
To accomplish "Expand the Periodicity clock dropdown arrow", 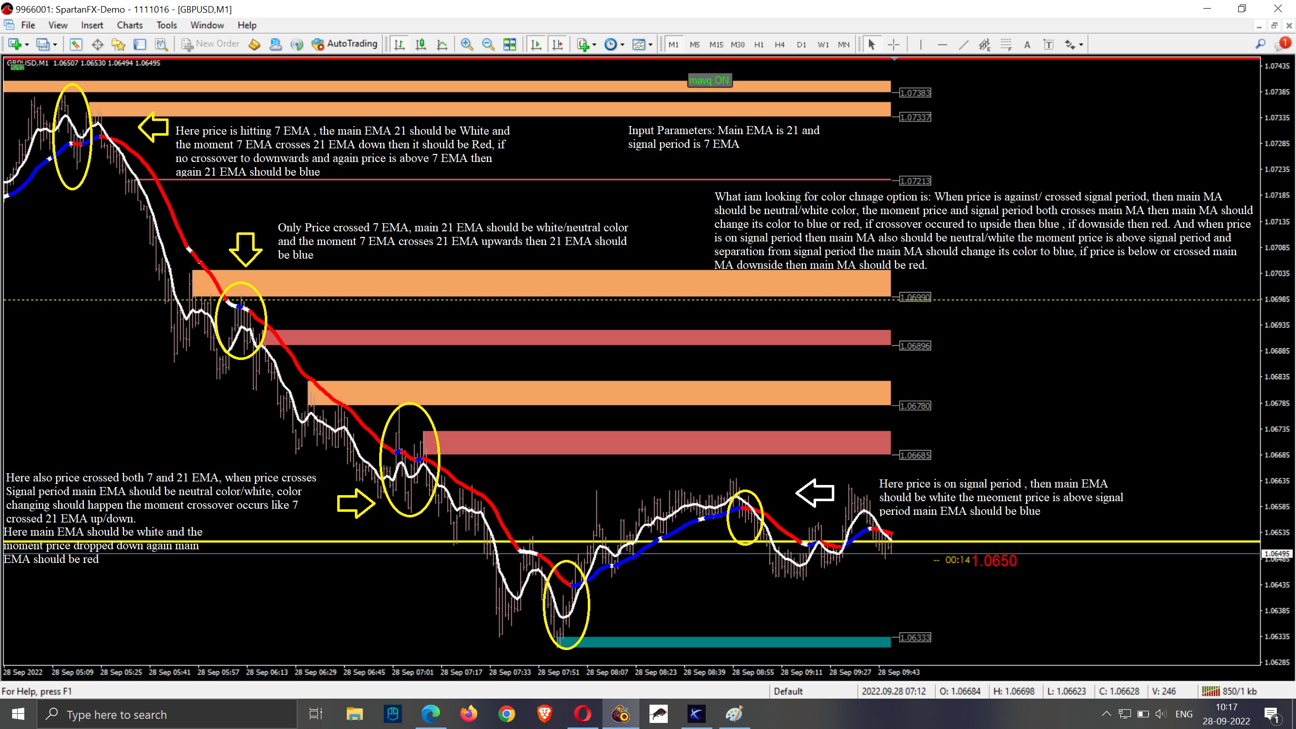I will point(622,45).
